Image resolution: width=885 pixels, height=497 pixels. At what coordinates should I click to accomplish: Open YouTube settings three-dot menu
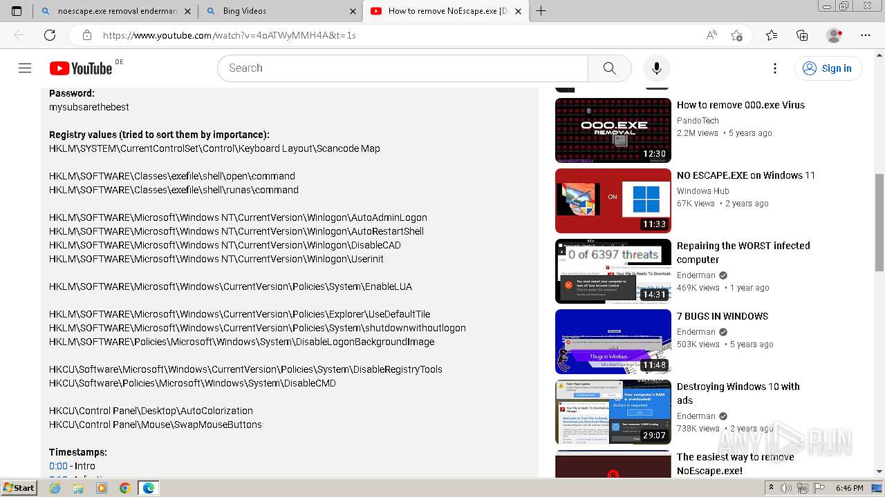(775, 68)
